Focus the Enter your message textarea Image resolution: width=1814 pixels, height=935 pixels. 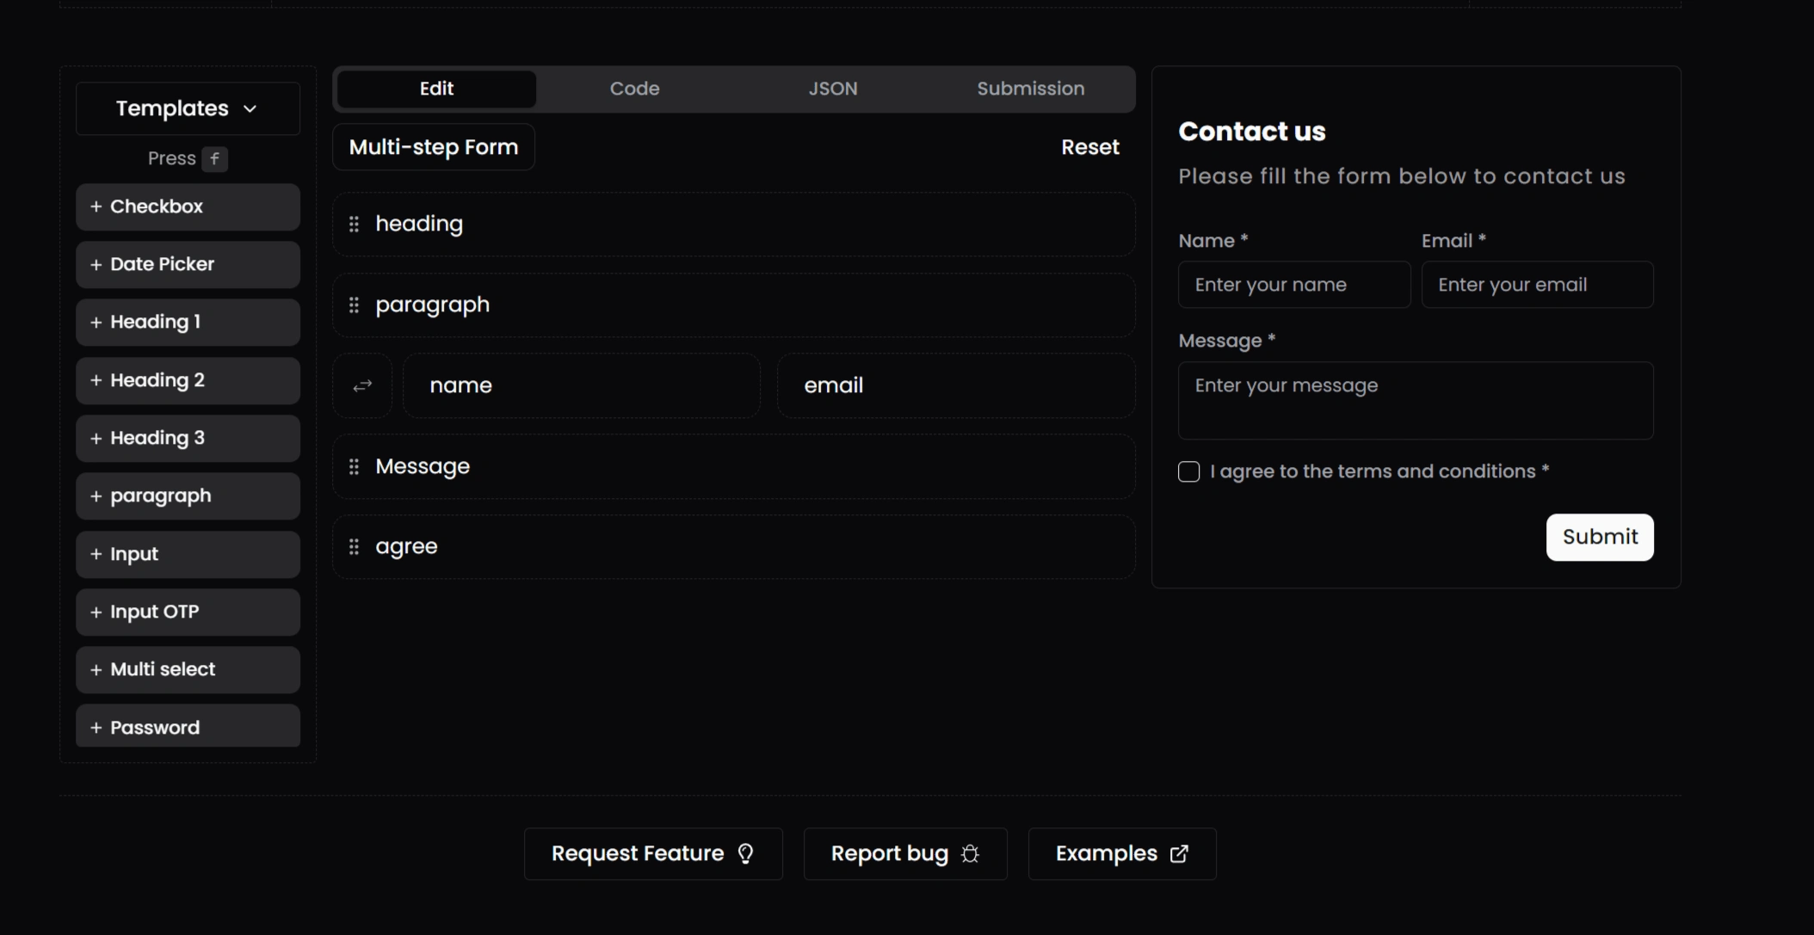(1415, 400)
